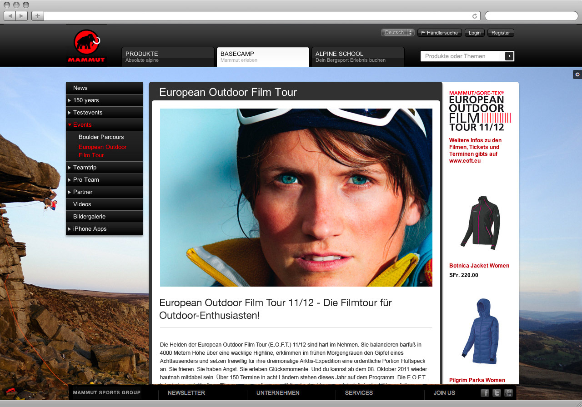
Task: Click the climber portrait hero image
Action: pyautogui.click(x=296, y=198)
